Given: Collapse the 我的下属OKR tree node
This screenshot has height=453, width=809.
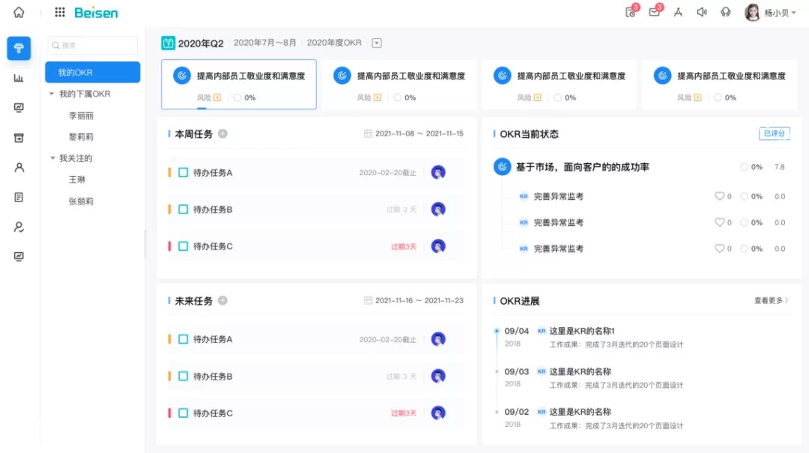Looking at the screenshot, I should click(x=52, y=94).
